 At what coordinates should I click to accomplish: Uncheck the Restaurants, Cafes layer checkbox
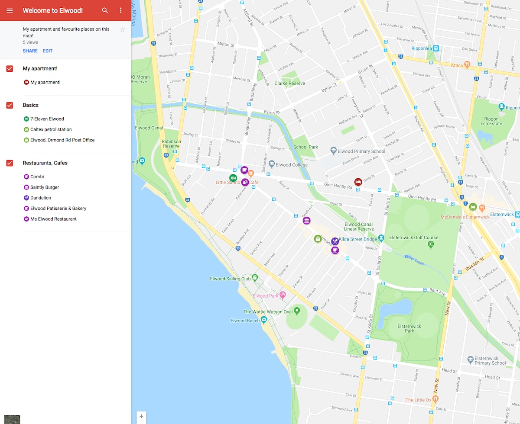(x=10, y=163)
